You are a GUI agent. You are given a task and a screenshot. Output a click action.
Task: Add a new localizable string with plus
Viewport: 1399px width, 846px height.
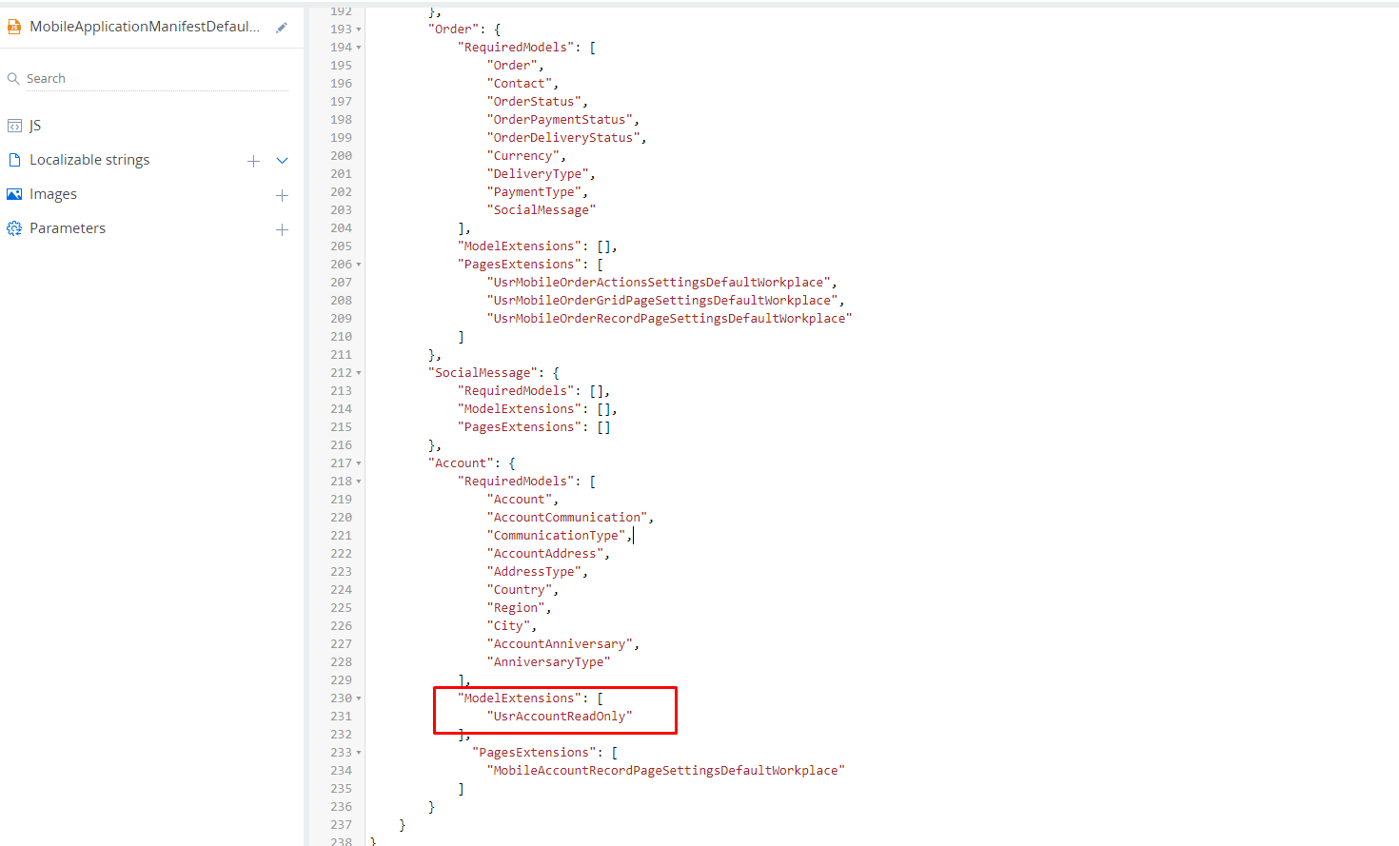[x=253, y=161]
